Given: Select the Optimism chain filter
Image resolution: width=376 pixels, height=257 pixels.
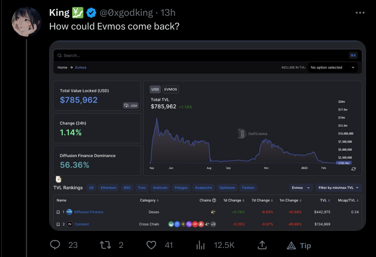Looking at the screenshot, I should pos(227,188).
